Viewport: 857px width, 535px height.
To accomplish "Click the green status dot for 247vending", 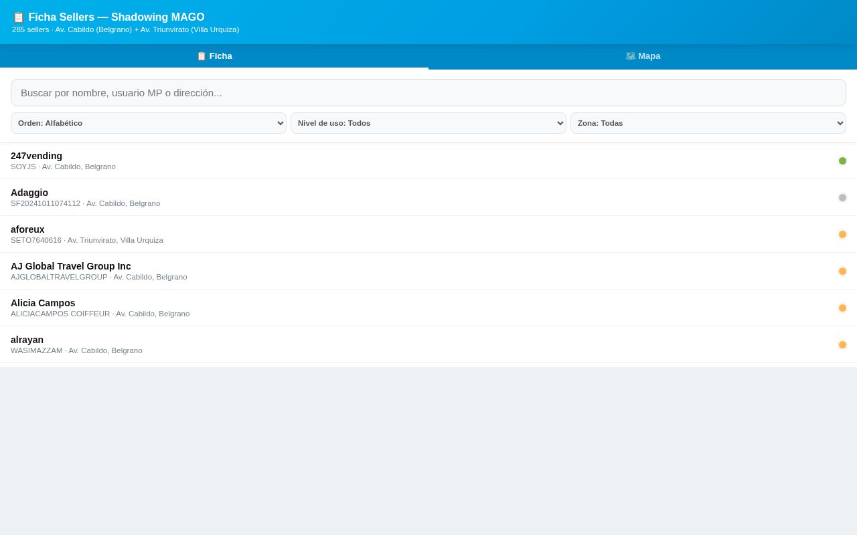I will [842, 160].
